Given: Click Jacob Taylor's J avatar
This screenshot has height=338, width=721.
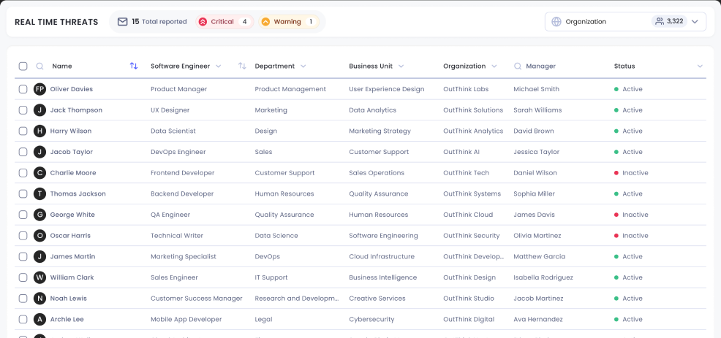Looking at the screenshot, I should click(40, 152).
